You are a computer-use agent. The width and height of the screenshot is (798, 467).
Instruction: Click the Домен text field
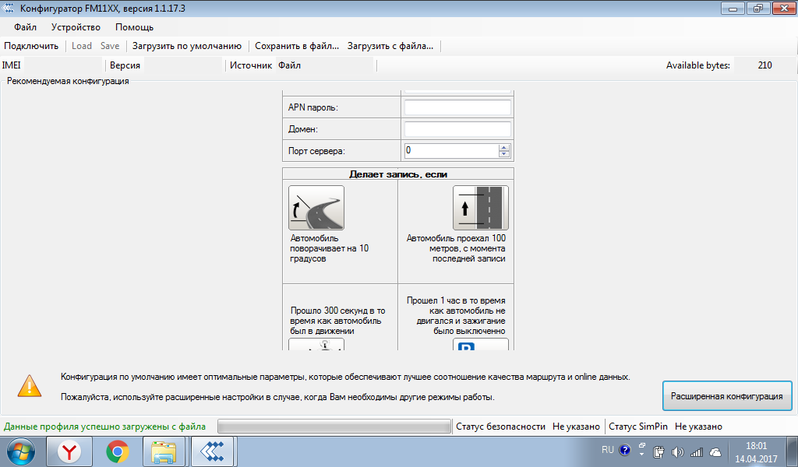(457, 128)
